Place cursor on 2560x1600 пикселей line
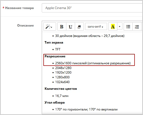Viewport: 143px width, 115px height. [93, 63]
